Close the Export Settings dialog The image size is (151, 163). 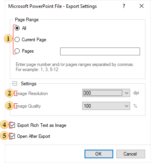click(142, 6)
